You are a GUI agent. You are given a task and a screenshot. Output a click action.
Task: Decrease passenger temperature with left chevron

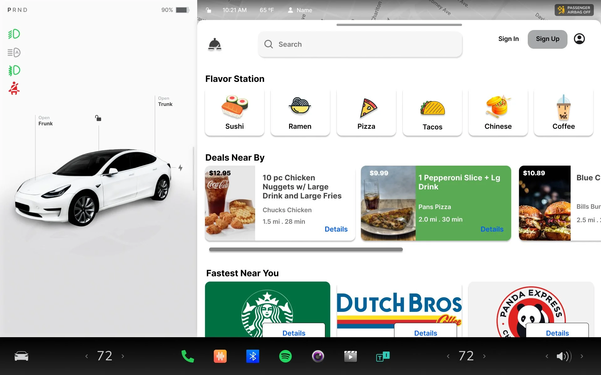(448, 356)
